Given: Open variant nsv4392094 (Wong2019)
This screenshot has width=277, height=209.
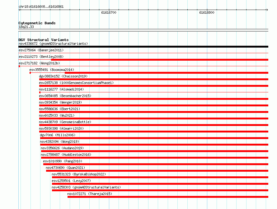Looking at the screenshot, I should pyautogui.click(x=59, y=142).
